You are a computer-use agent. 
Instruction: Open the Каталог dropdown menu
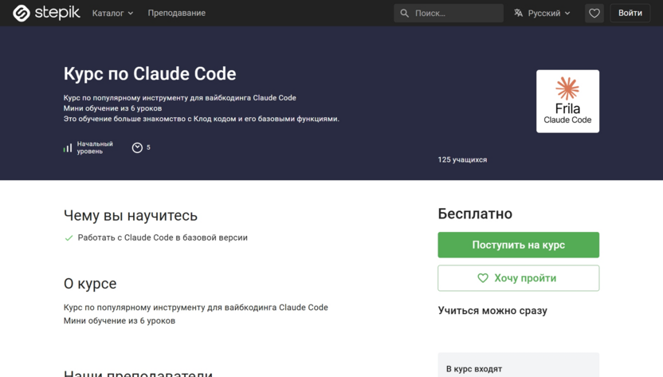pyautogui.click(x=112, y=13)
